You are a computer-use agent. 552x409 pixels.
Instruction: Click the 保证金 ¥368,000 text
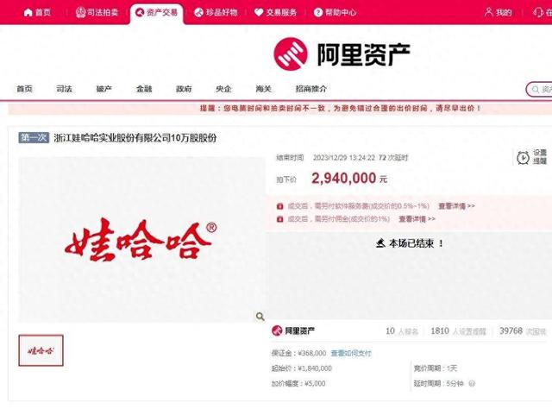tap(299, 353)
